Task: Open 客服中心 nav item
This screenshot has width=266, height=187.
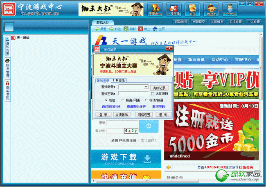Action: pyautogui.click(x=243, y=60)
